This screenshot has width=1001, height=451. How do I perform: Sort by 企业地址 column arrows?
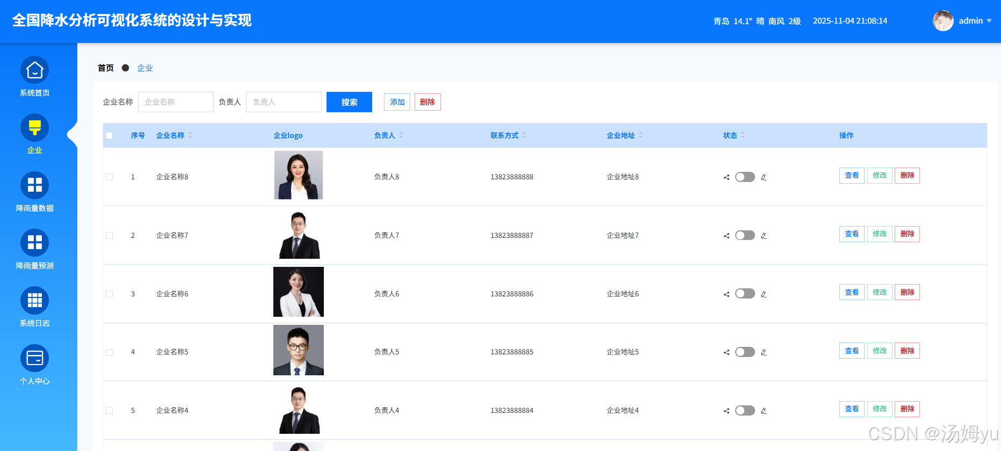coord(641,135)
